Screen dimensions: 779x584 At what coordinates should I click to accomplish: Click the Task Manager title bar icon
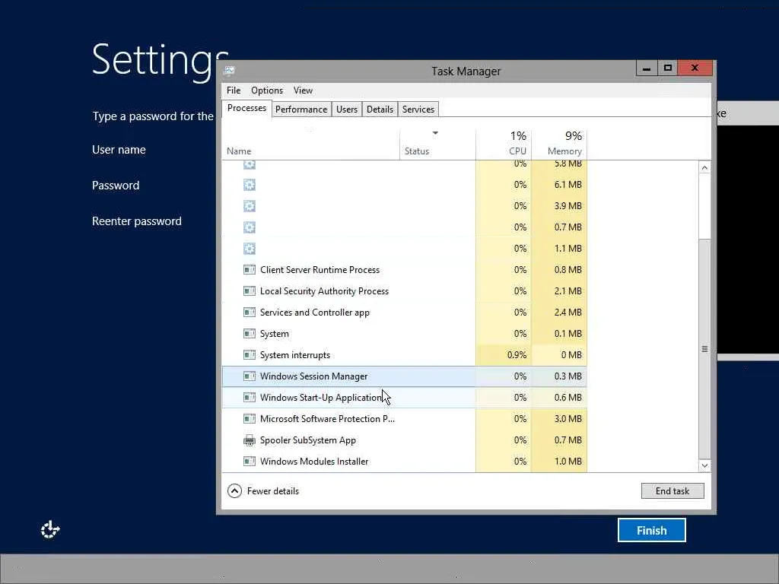[x=230, y=71]
